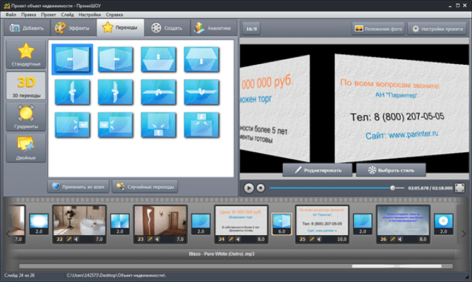Click the edit pencil on slide 25

pyautogui.click(x=312, y=239)
